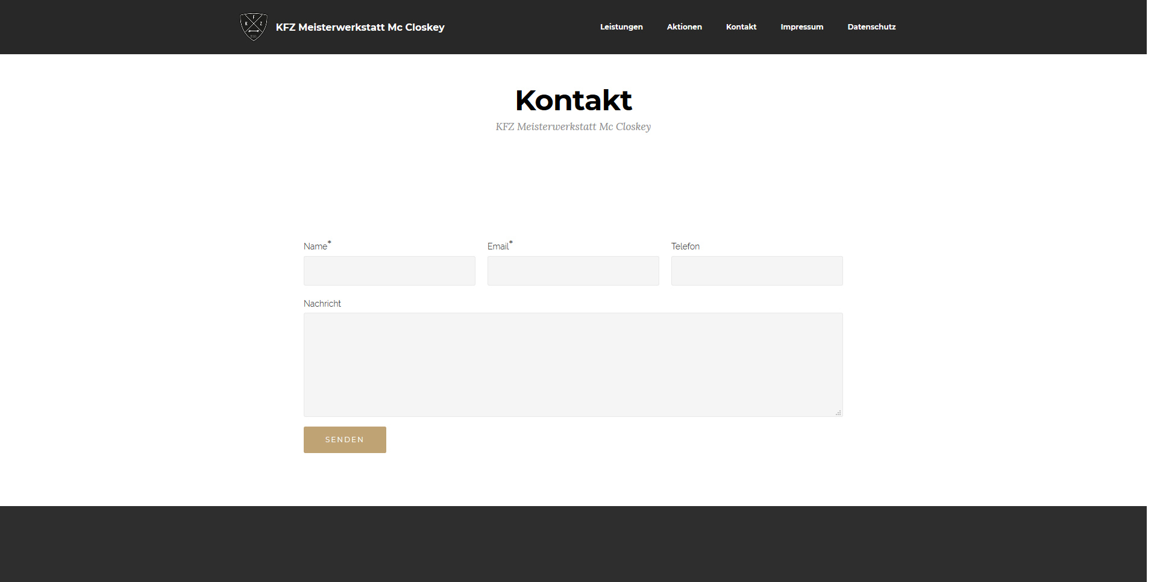Open the Leistungen menu item

621,27
